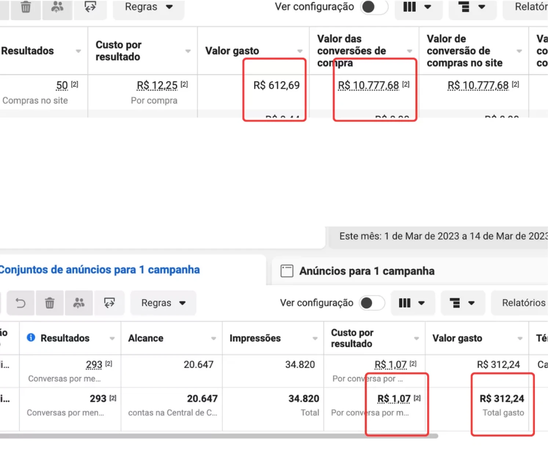Click the 50 results value link

click(62, 85)
